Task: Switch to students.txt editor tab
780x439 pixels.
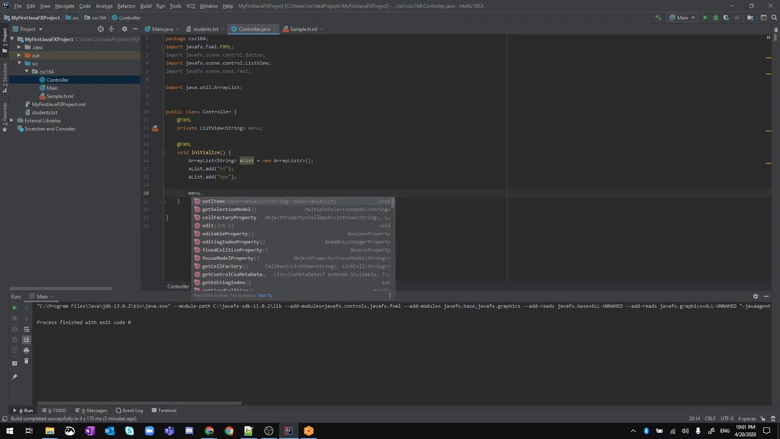Action: (x=205, y=29)
